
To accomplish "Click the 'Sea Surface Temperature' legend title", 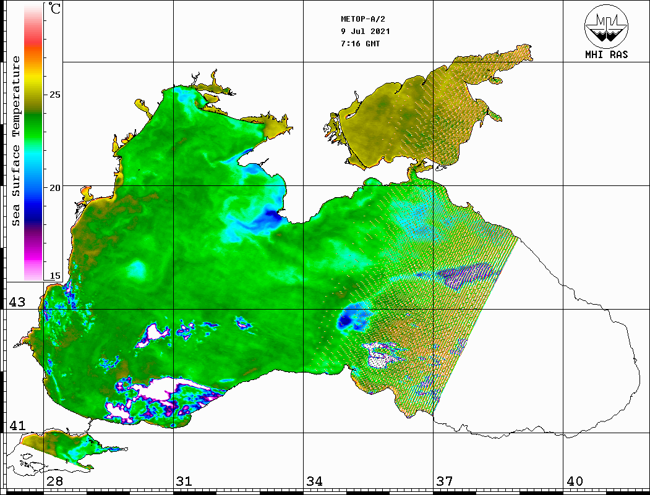I will pos(15,141).
